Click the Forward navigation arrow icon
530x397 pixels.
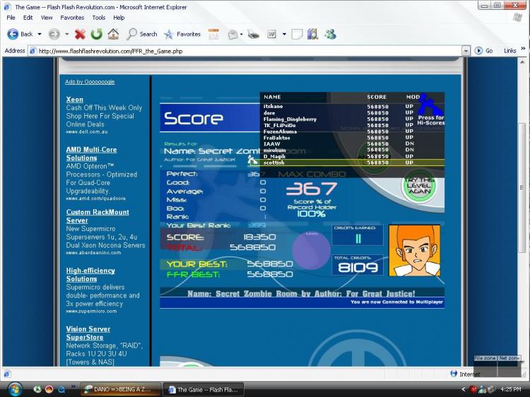click(54, 34)
